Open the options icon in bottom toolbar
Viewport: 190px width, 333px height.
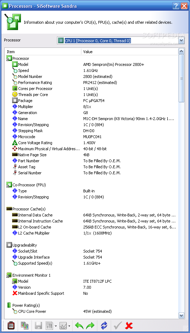(11, 325)
